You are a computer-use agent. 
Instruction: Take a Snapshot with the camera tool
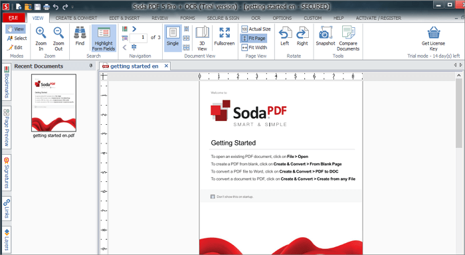coord(325,36)
